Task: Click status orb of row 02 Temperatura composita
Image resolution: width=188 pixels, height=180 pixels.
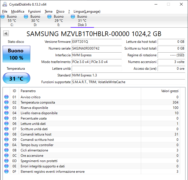Action: (6, 102)
